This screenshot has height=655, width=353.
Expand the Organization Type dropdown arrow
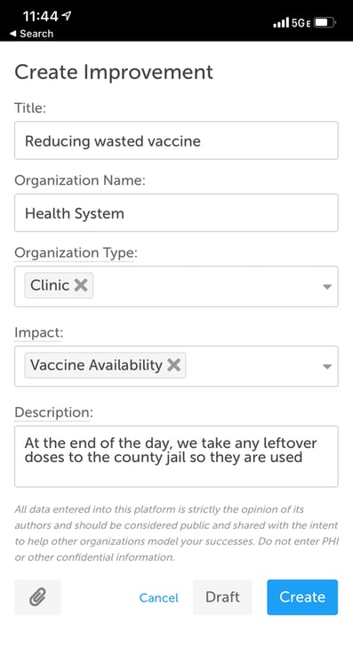point(327,286)
